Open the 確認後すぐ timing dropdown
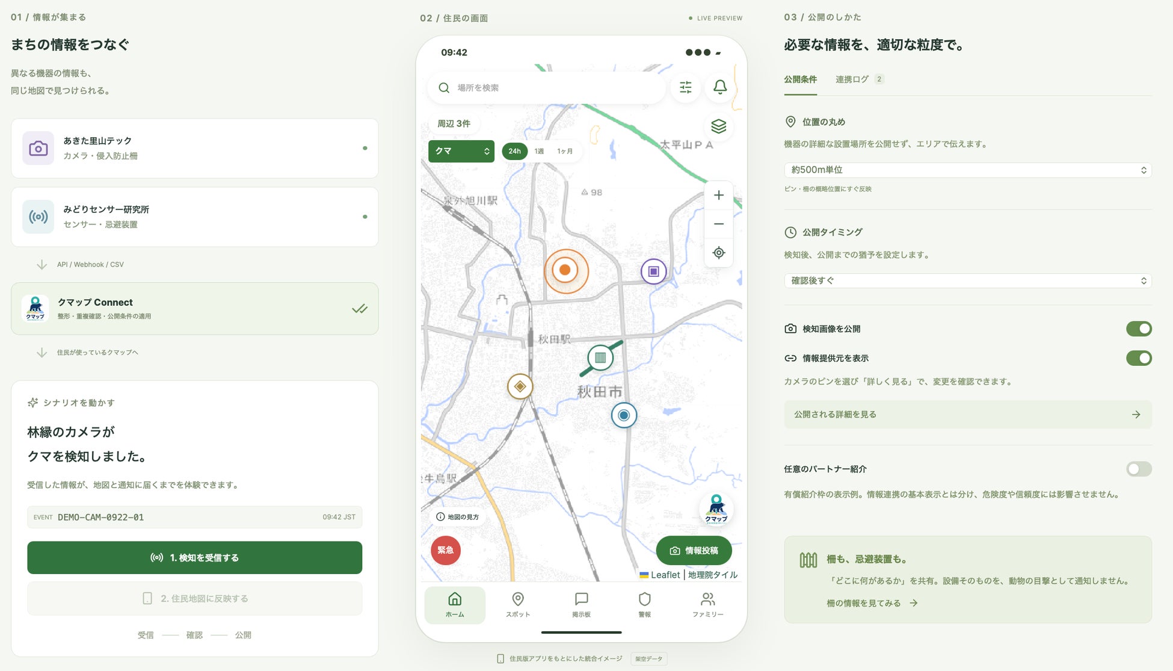Screen dimensions: 1173x671 pyautogui.click(x=967, y=280)
